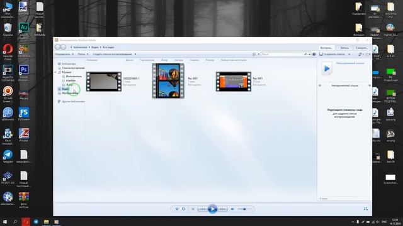Open the Поток dropdown menu
Screen dimensions: 403x226
click(x=82, y=55)
